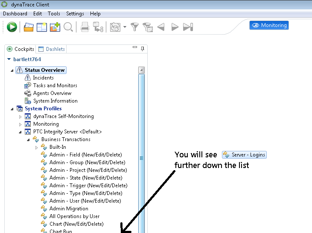Viewport: 312px width, 233px height.
Task: Select Admin - User (New/Edit/Delete)
Action: click(85, 201)
